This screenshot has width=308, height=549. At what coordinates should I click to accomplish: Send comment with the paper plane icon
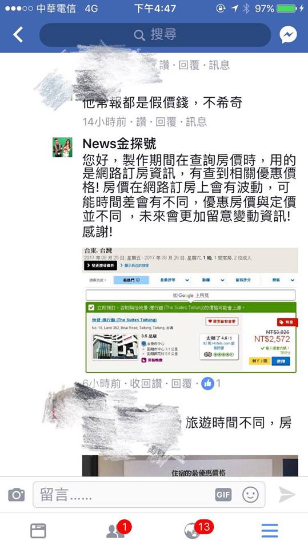(287, 495)
